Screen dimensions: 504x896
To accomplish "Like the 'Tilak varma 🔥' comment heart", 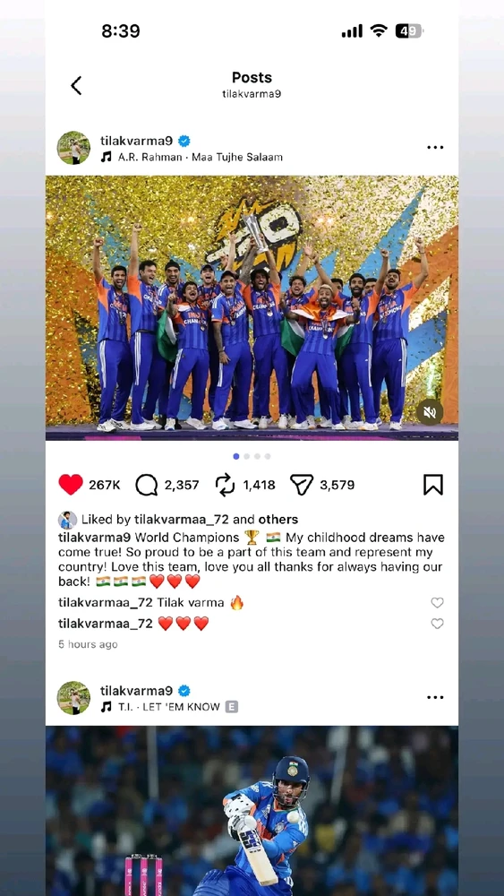I will pos(437,602).
